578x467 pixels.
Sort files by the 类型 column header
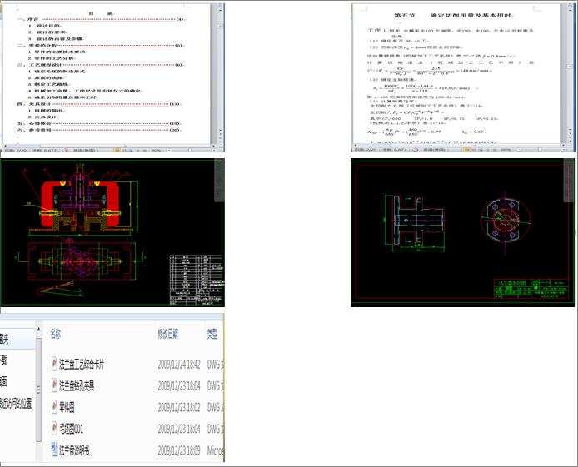212,334
